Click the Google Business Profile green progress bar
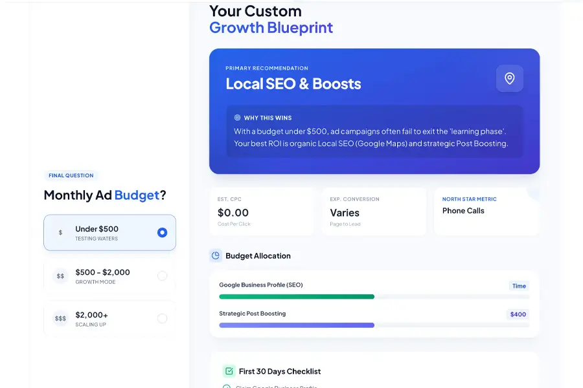Image resolution: width=583 pixels, height=388 pixels. 297,297
